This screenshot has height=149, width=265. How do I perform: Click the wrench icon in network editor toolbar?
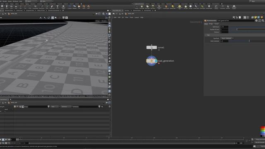tap(234, 17)
